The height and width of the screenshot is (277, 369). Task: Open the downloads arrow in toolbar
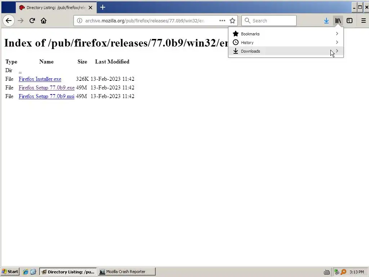tap(326, 21)
